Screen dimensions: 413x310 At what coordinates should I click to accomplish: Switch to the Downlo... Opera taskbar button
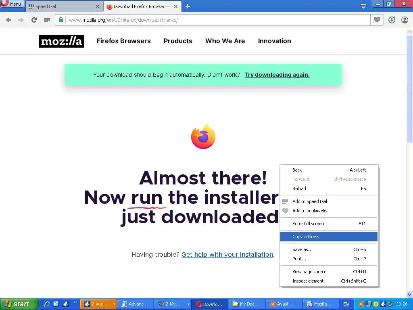point(209,304)
